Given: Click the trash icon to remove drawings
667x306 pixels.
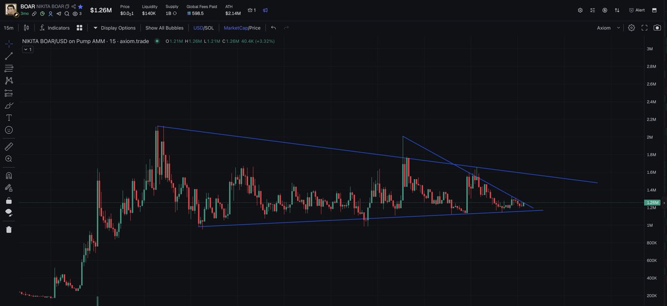Looking at the screenshot, I should point(9,229).
